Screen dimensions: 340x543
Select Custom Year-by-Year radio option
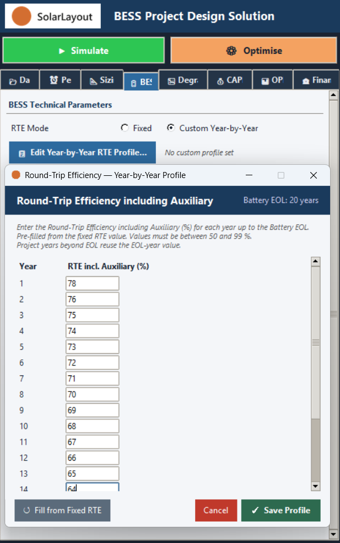click(x=171, y=128)
